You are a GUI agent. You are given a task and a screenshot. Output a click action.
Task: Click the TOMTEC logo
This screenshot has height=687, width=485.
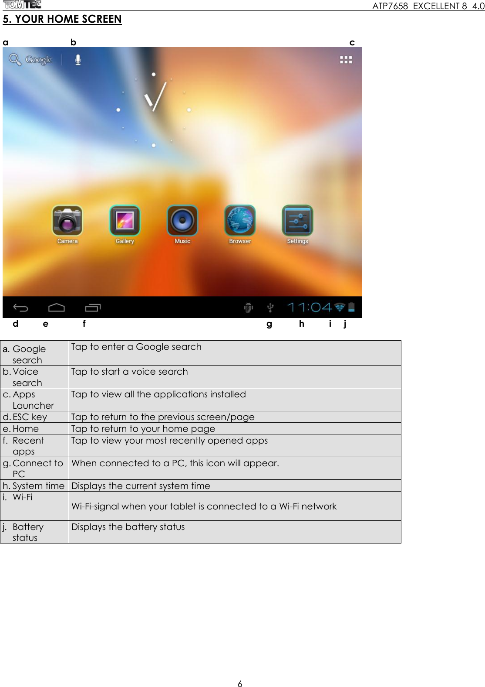[21, 5]
